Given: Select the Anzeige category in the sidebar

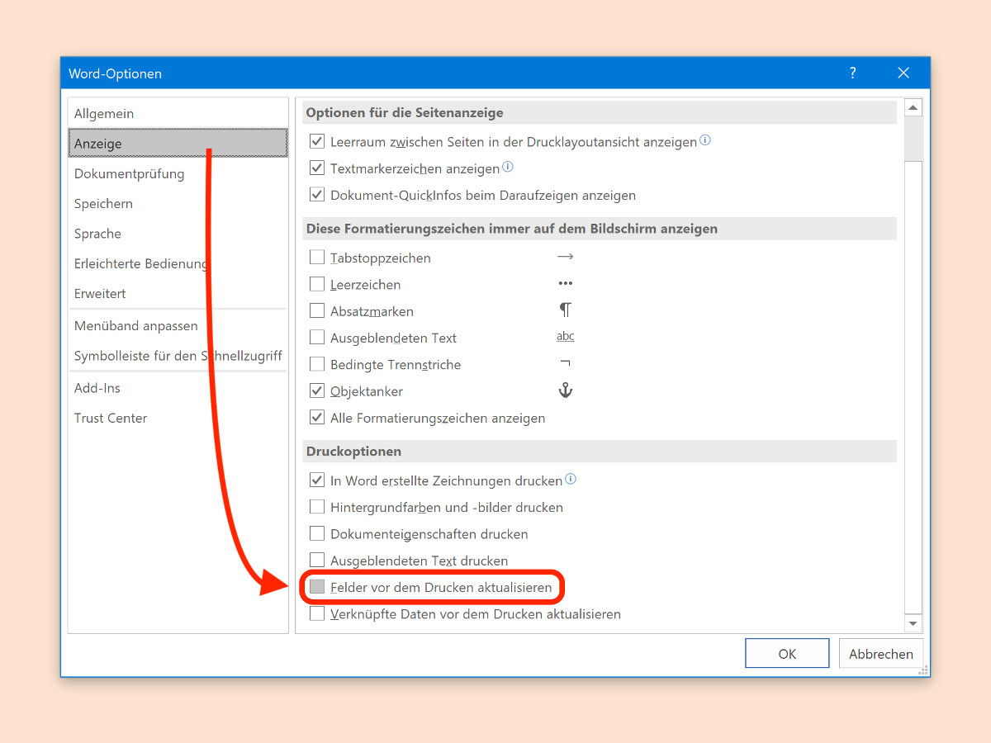Looking at the screenshot, I should tap(178, 143).
